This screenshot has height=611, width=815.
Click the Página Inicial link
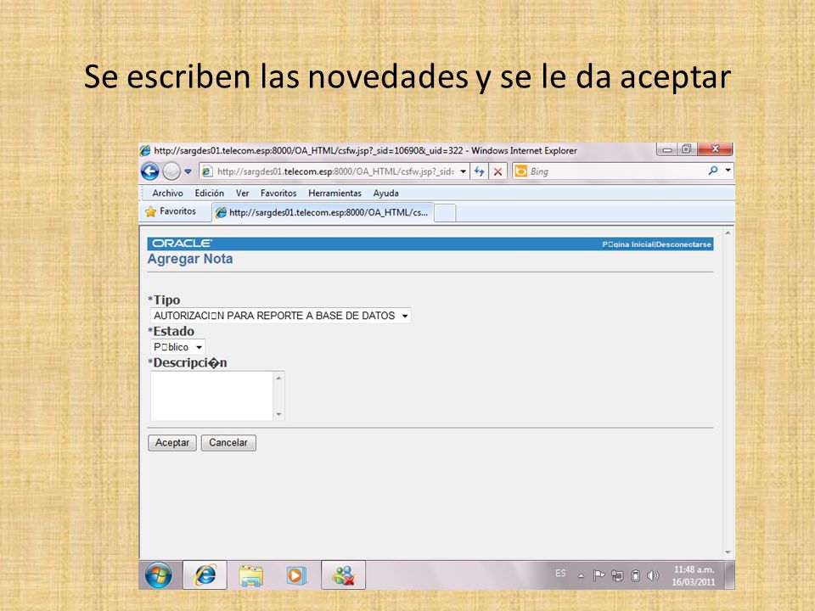(627, 244)
